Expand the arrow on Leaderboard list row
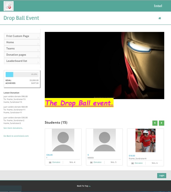171x192 pixels. coord(38,62)
